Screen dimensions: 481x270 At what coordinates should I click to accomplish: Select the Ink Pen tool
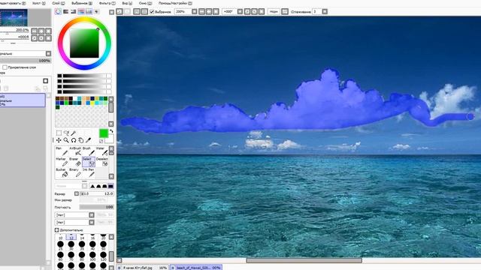coord(89,172)
